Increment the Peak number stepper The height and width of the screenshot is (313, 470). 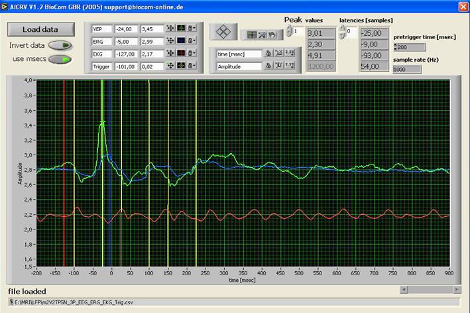coord(289,28)
